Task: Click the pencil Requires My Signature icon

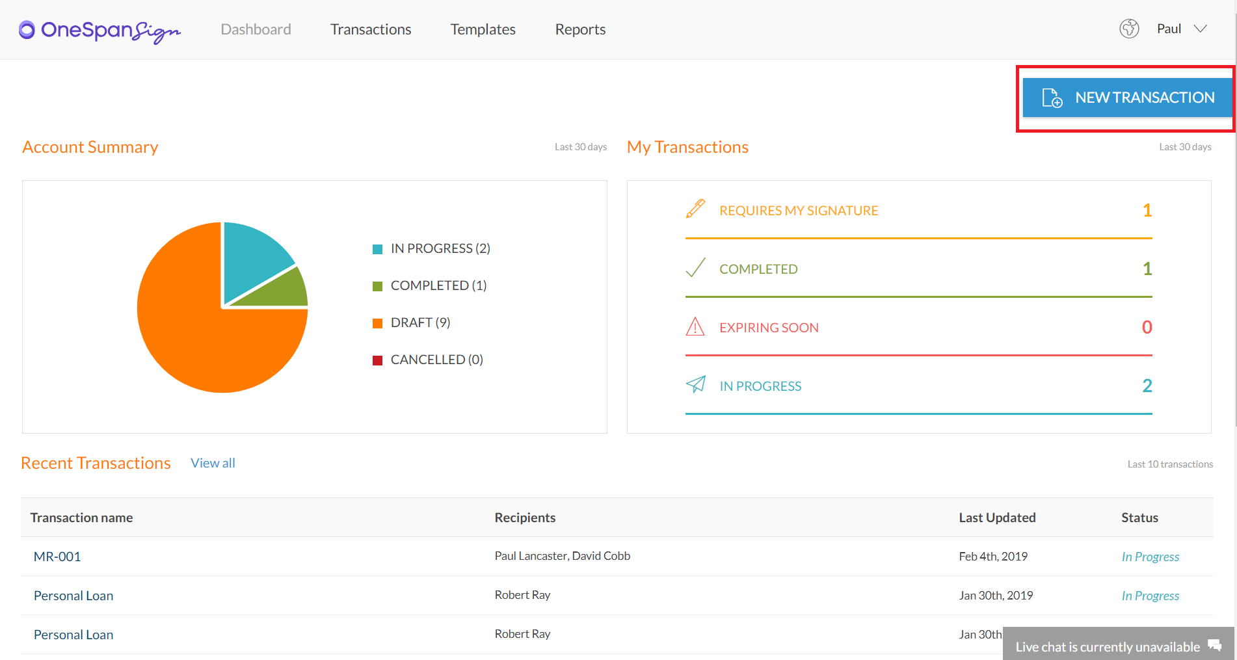Action: [x=695, y=209]
